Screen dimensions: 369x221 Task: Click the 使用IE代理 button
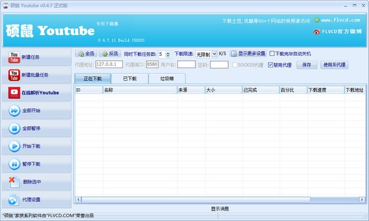pyautogui.click(x=334, y=65)
